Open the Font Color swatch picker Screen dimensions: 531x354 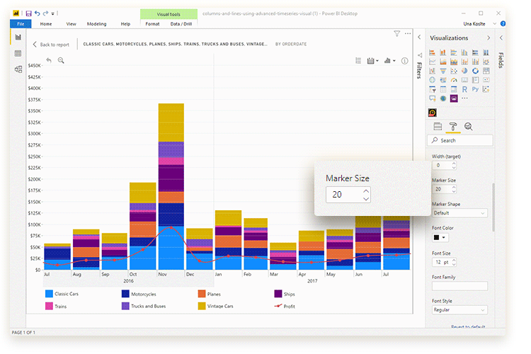tap(440, 238)
